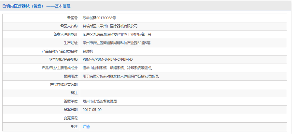Select product name 包埋机
Viewport: 292px width, 134px height.
[x=88, y=51]
